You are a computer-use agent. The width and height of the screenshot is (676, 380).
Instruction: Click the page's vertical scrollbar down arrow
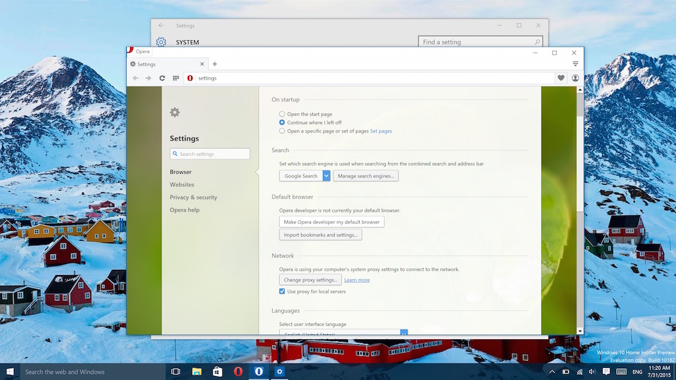580,331
